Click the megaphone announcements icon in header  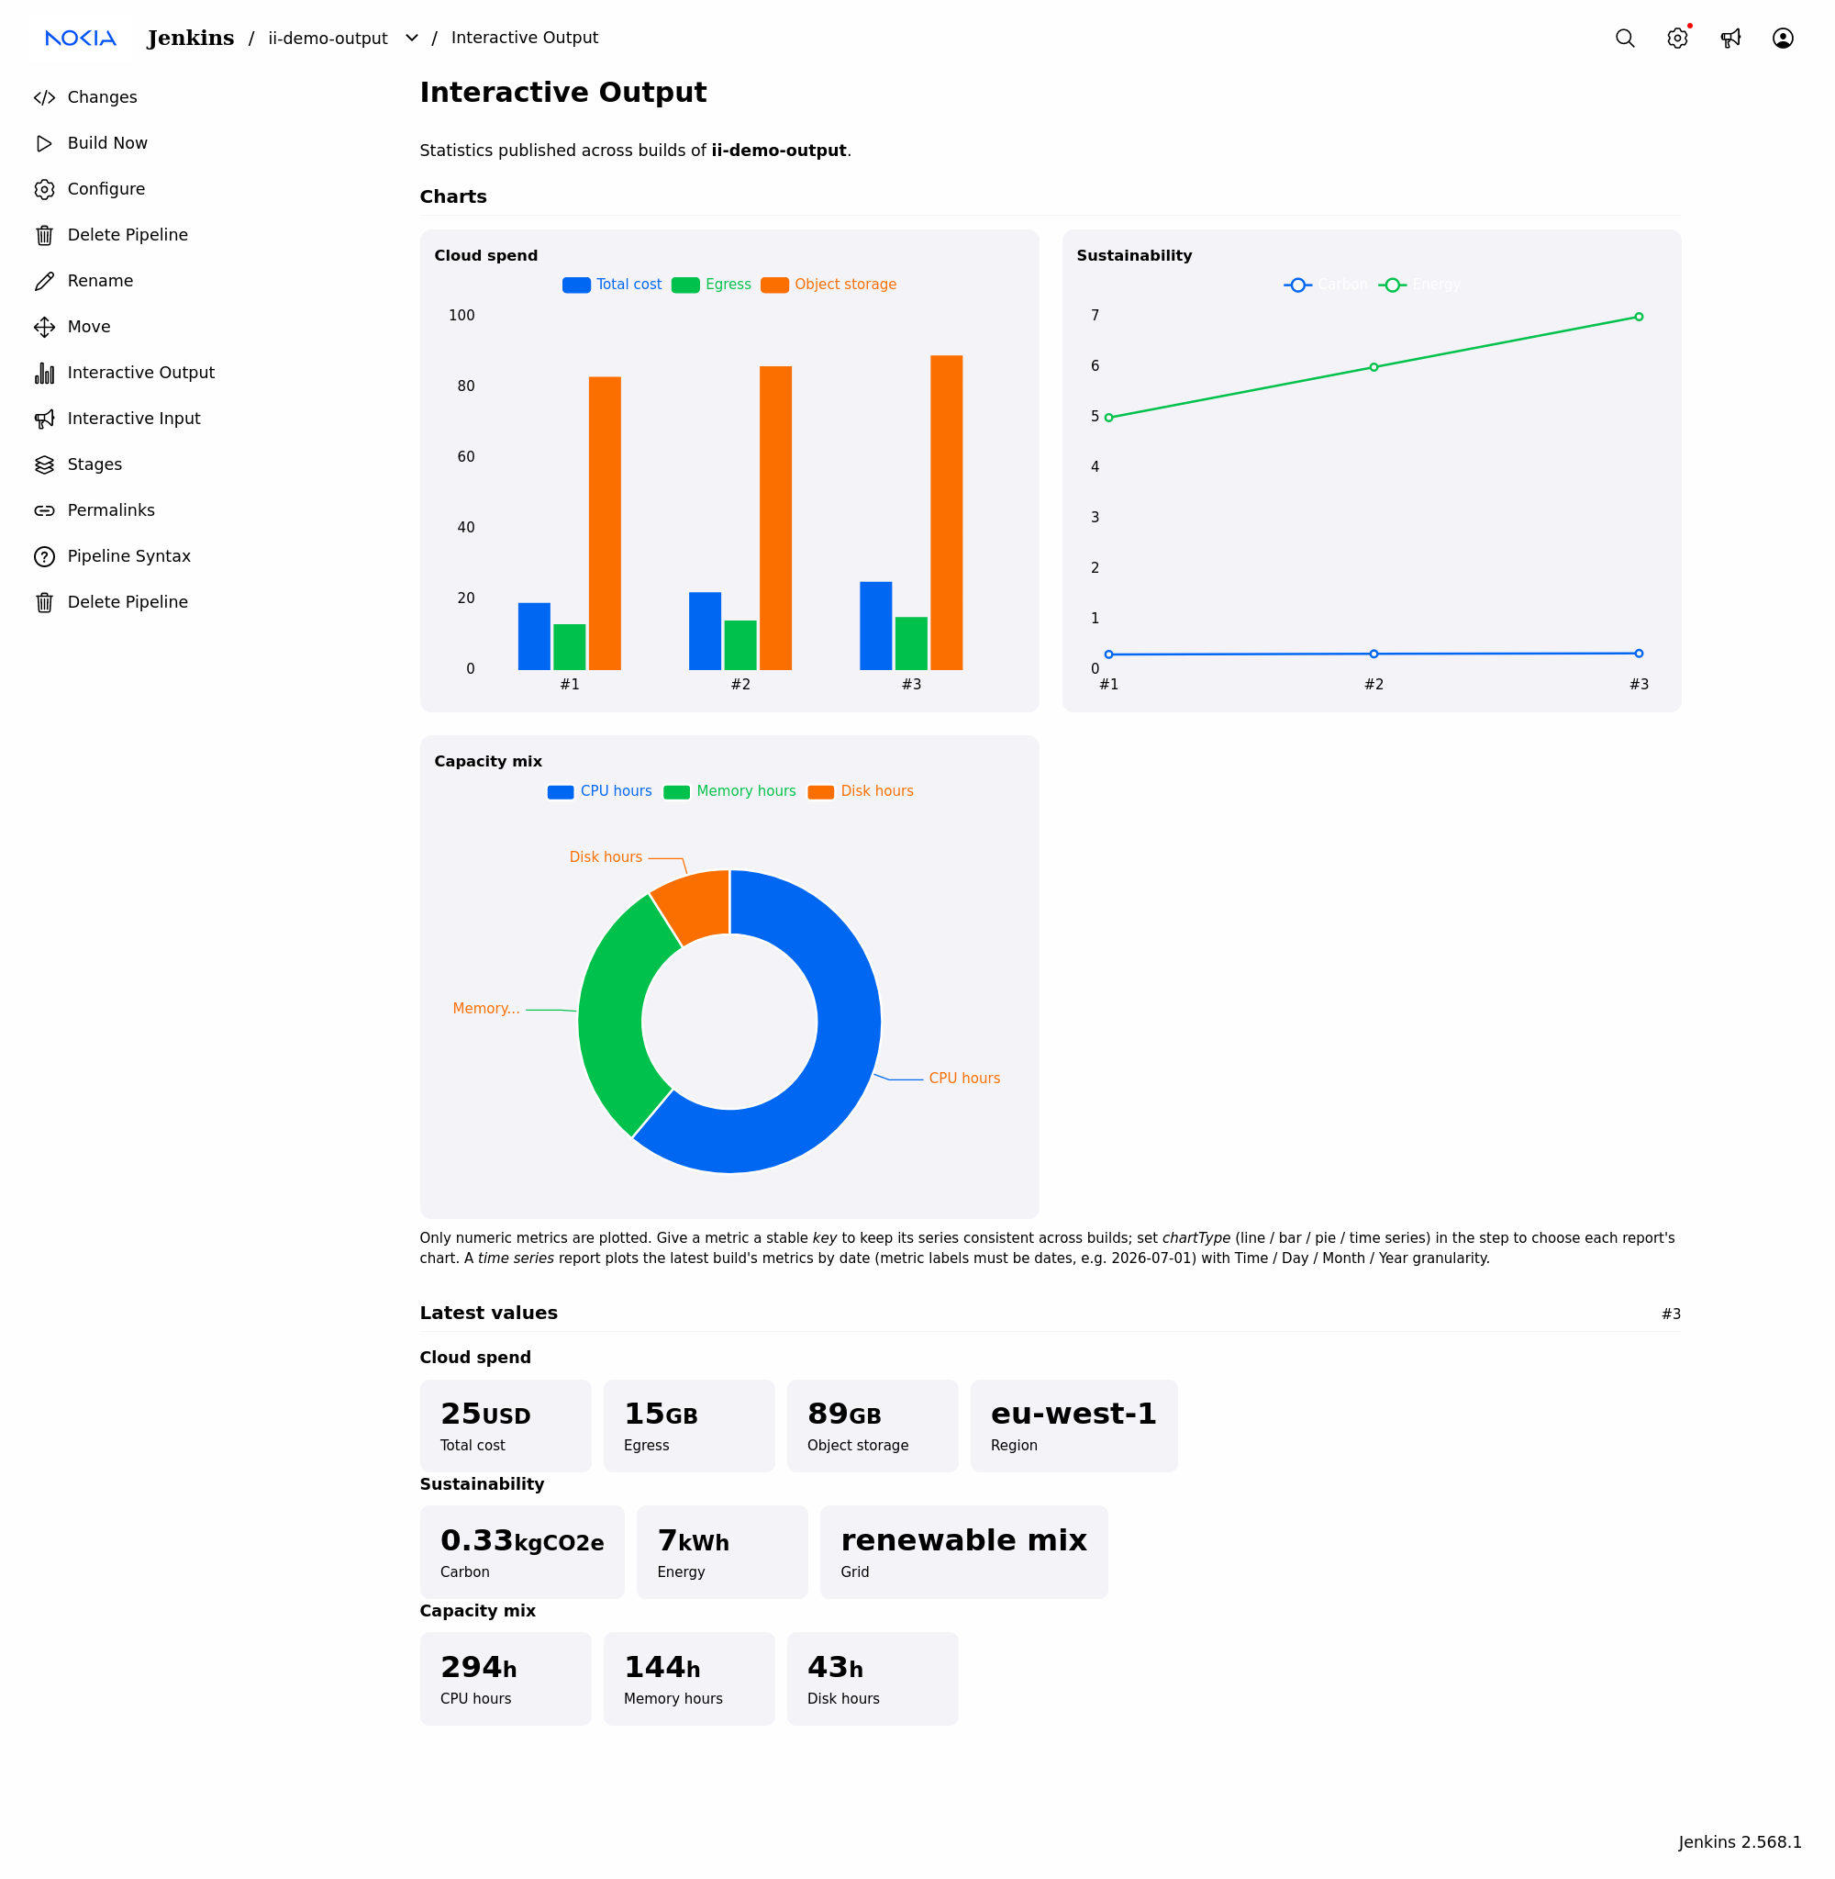(1731, 38)
